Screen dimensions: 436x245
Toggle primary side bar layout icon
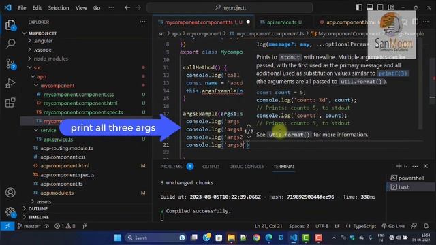pos(359,7)
